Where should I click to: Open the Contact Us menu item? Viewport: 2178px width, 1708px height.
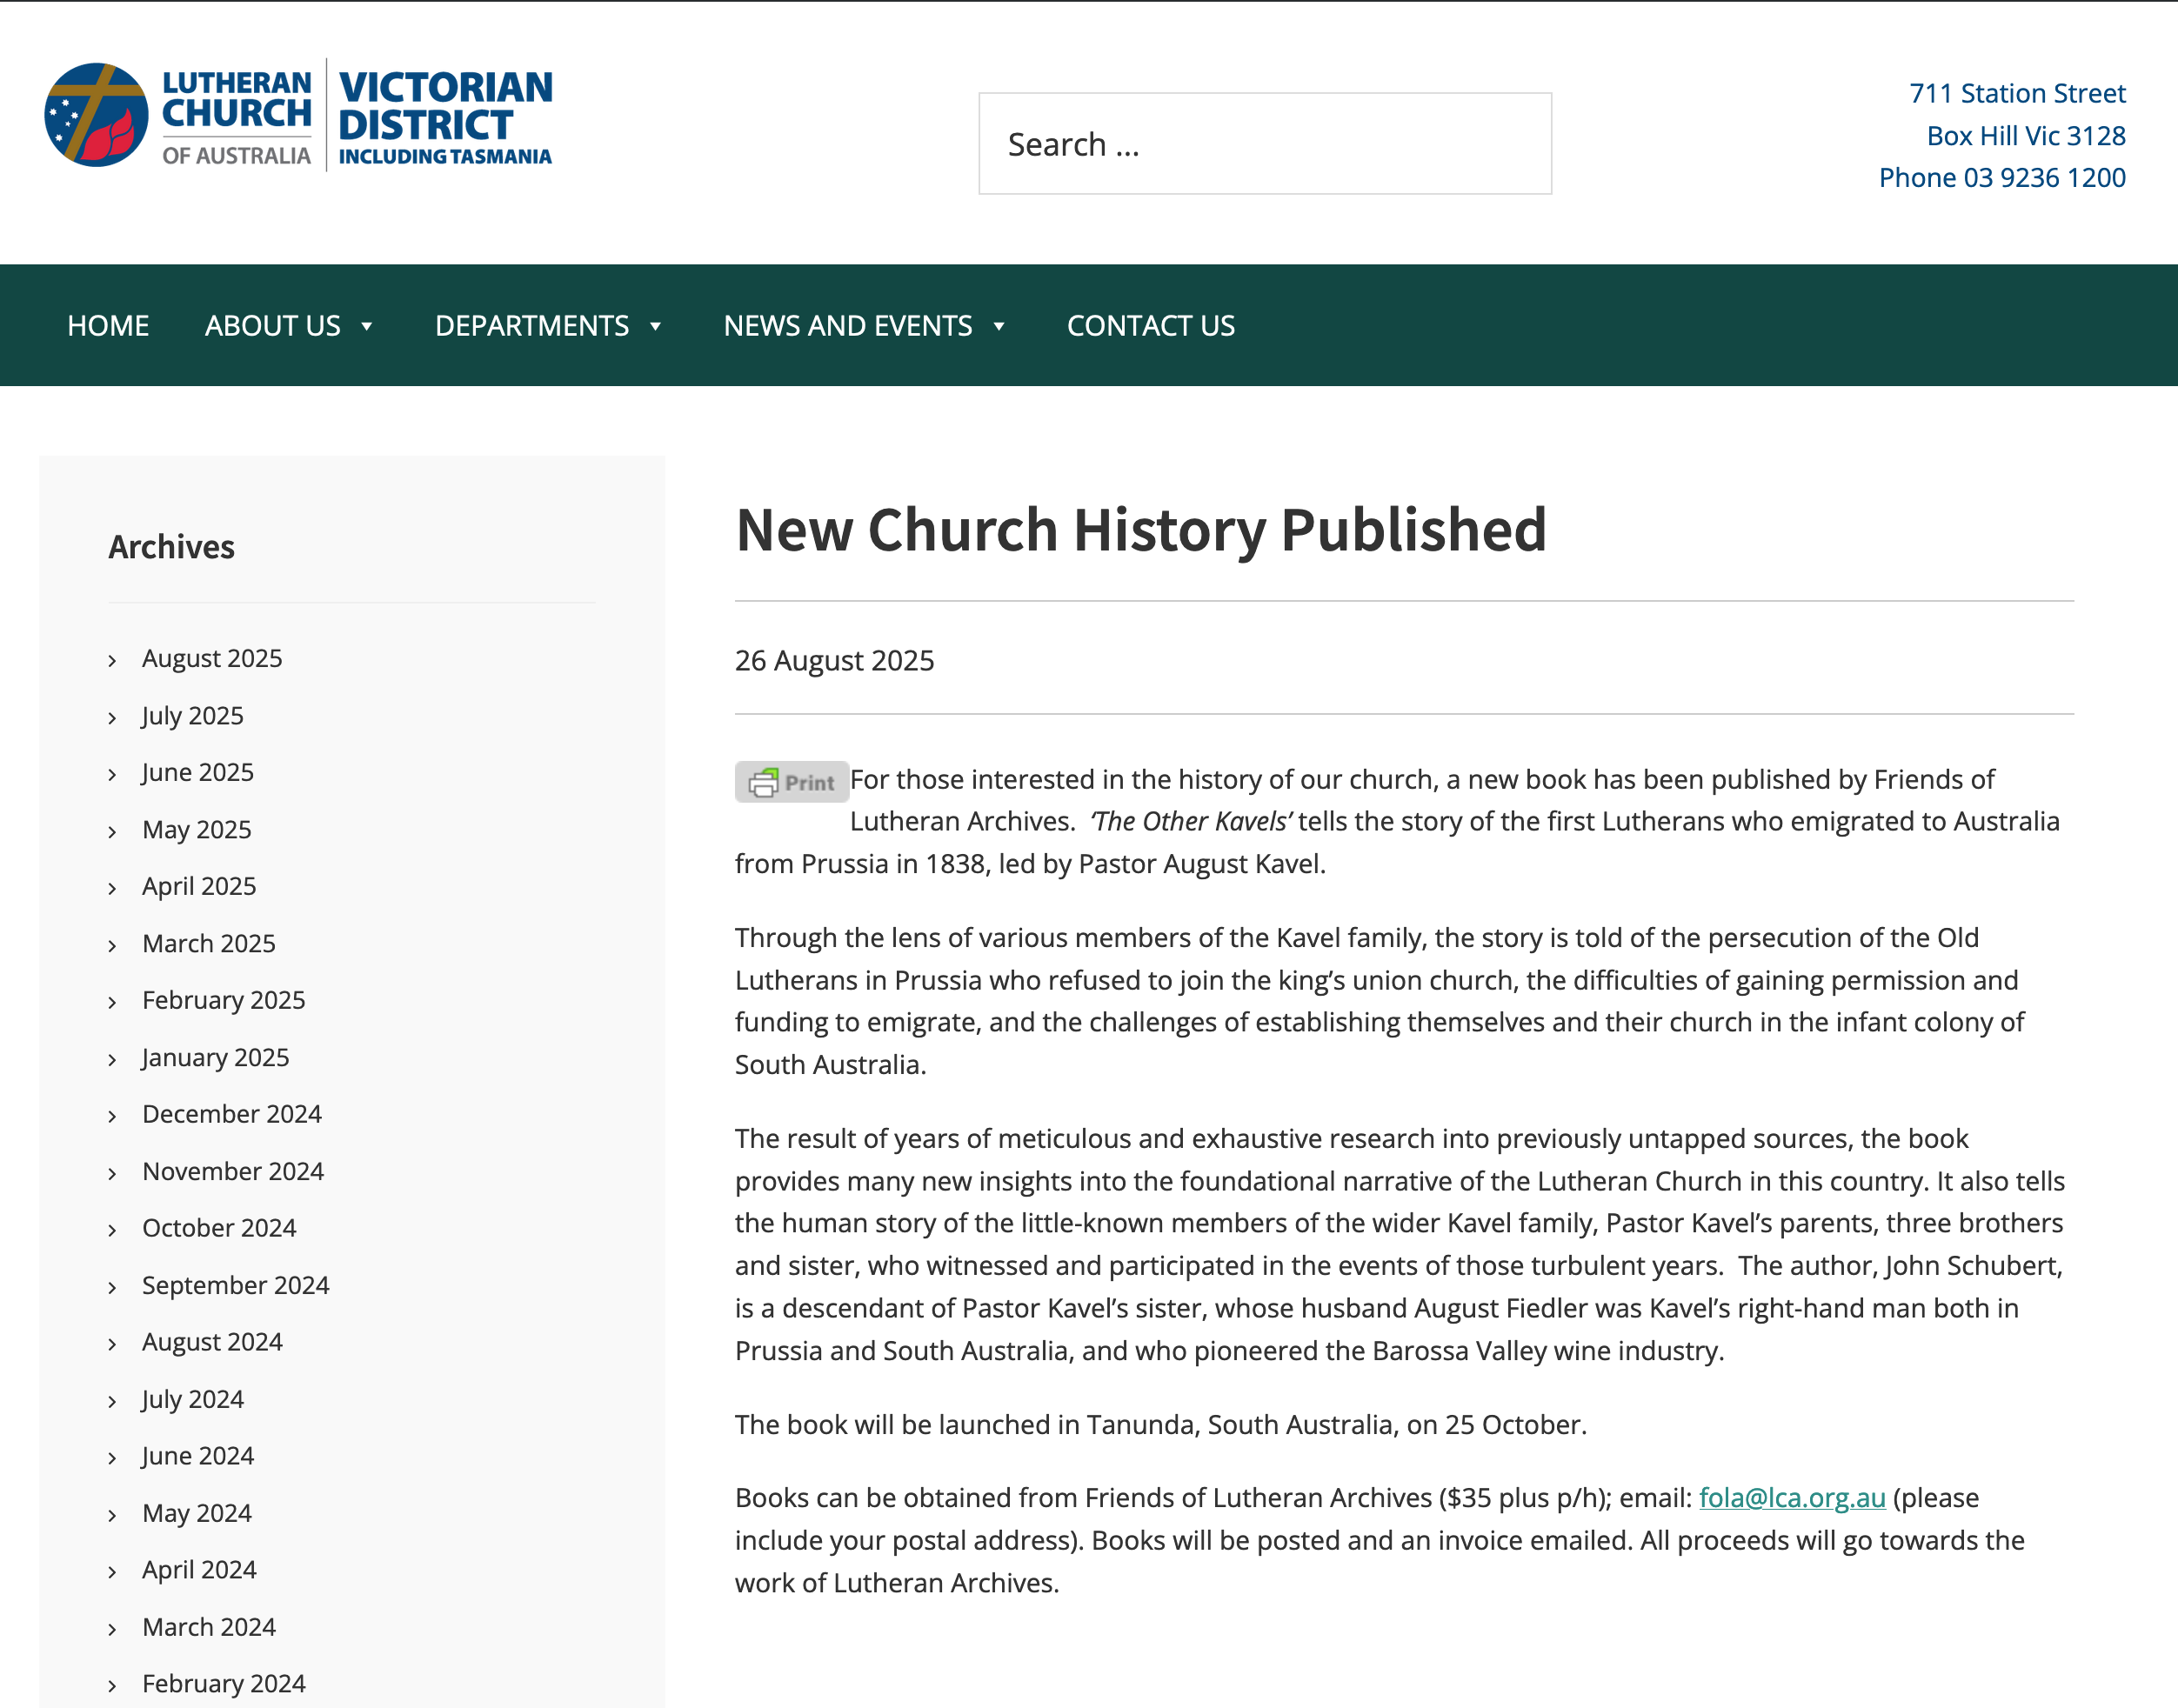(1150, 326)
